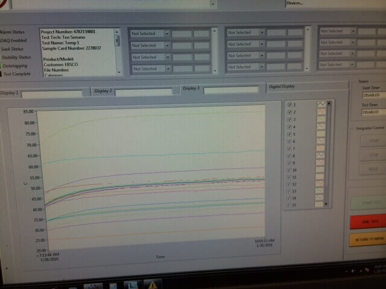The height and width of the screenshot is (289, 386).
Task: Uncheck channel 1 checkbox in plot legend
Action: pyautogui.click(x=290, y=105)
